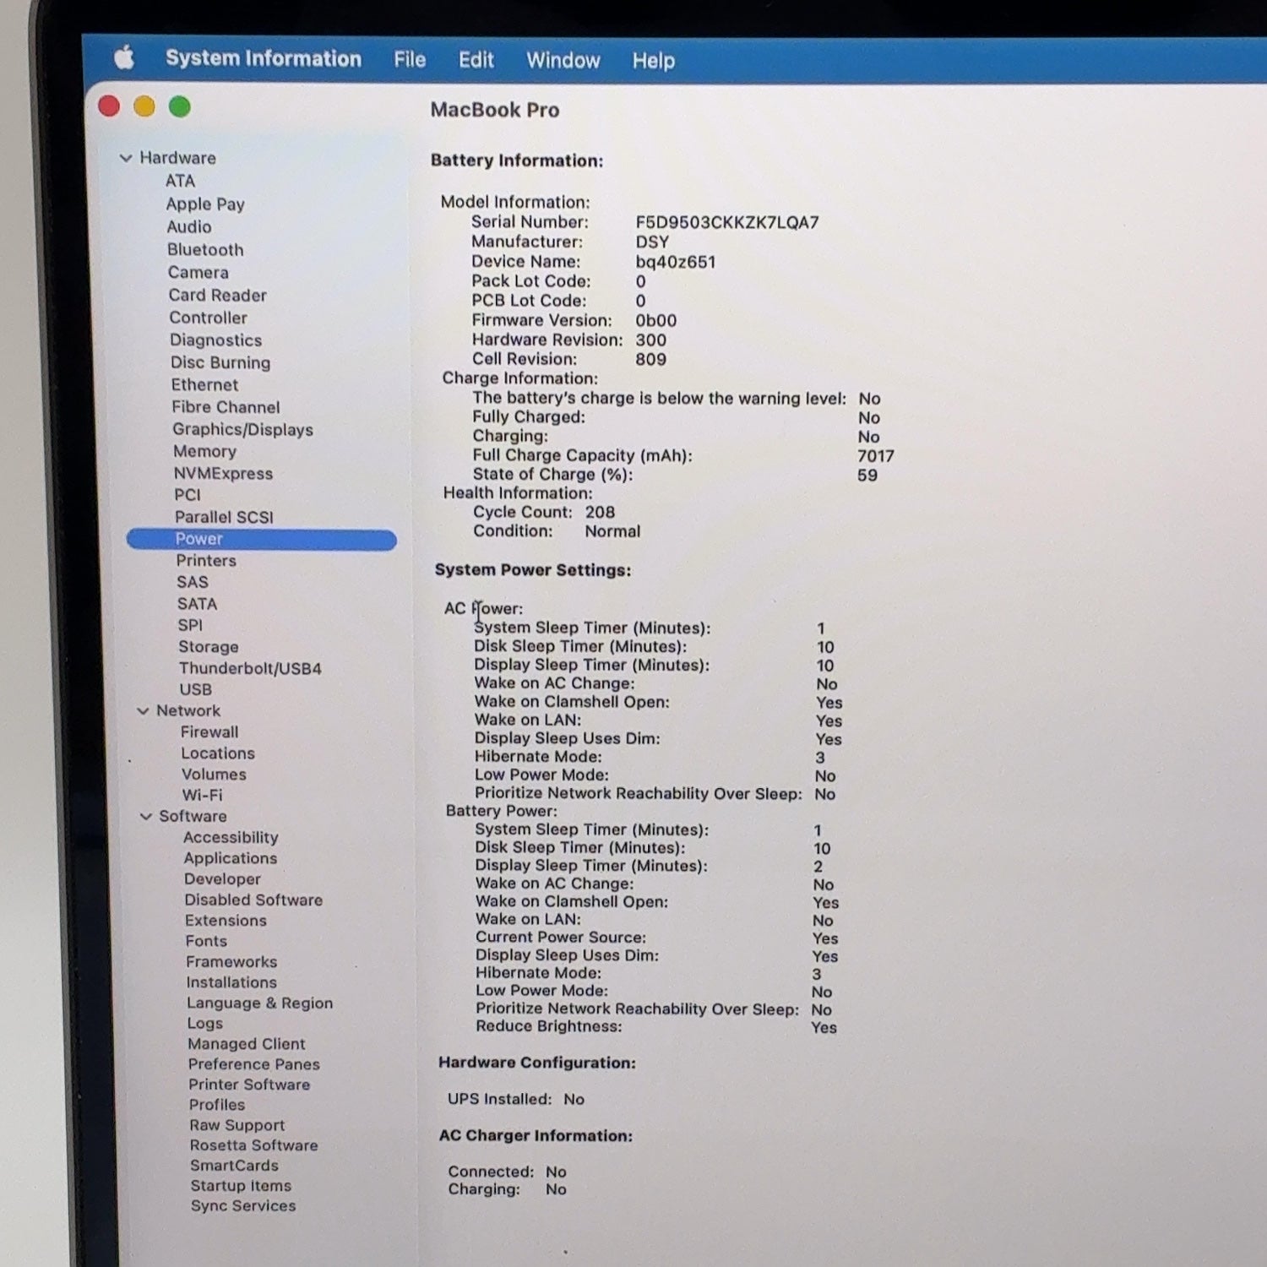Select Wi-Fi under Network

coord(202,795)
